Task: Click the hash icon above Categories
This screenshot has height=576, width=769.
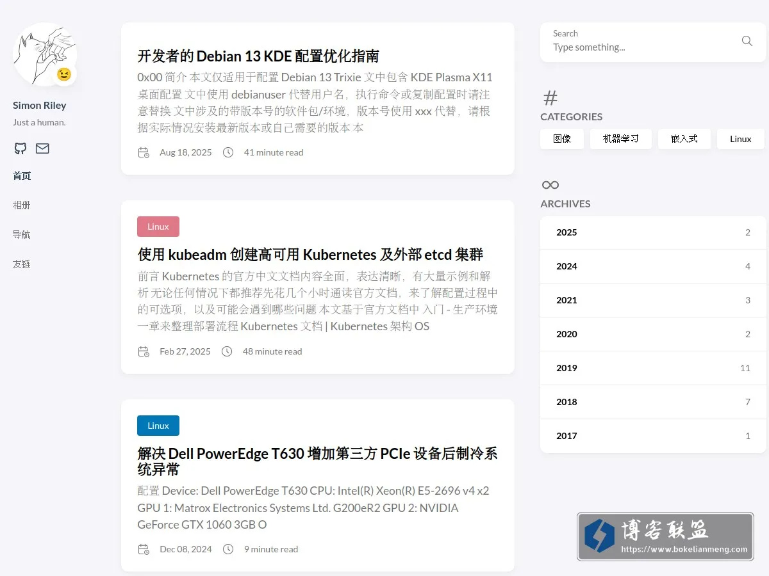Action: click(550, 98)
